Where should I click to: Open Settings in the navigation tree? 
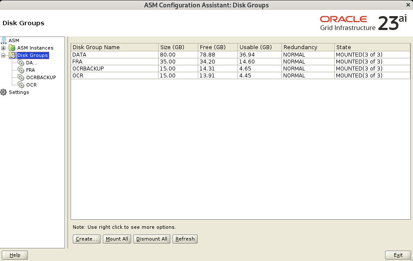(19, 92)
